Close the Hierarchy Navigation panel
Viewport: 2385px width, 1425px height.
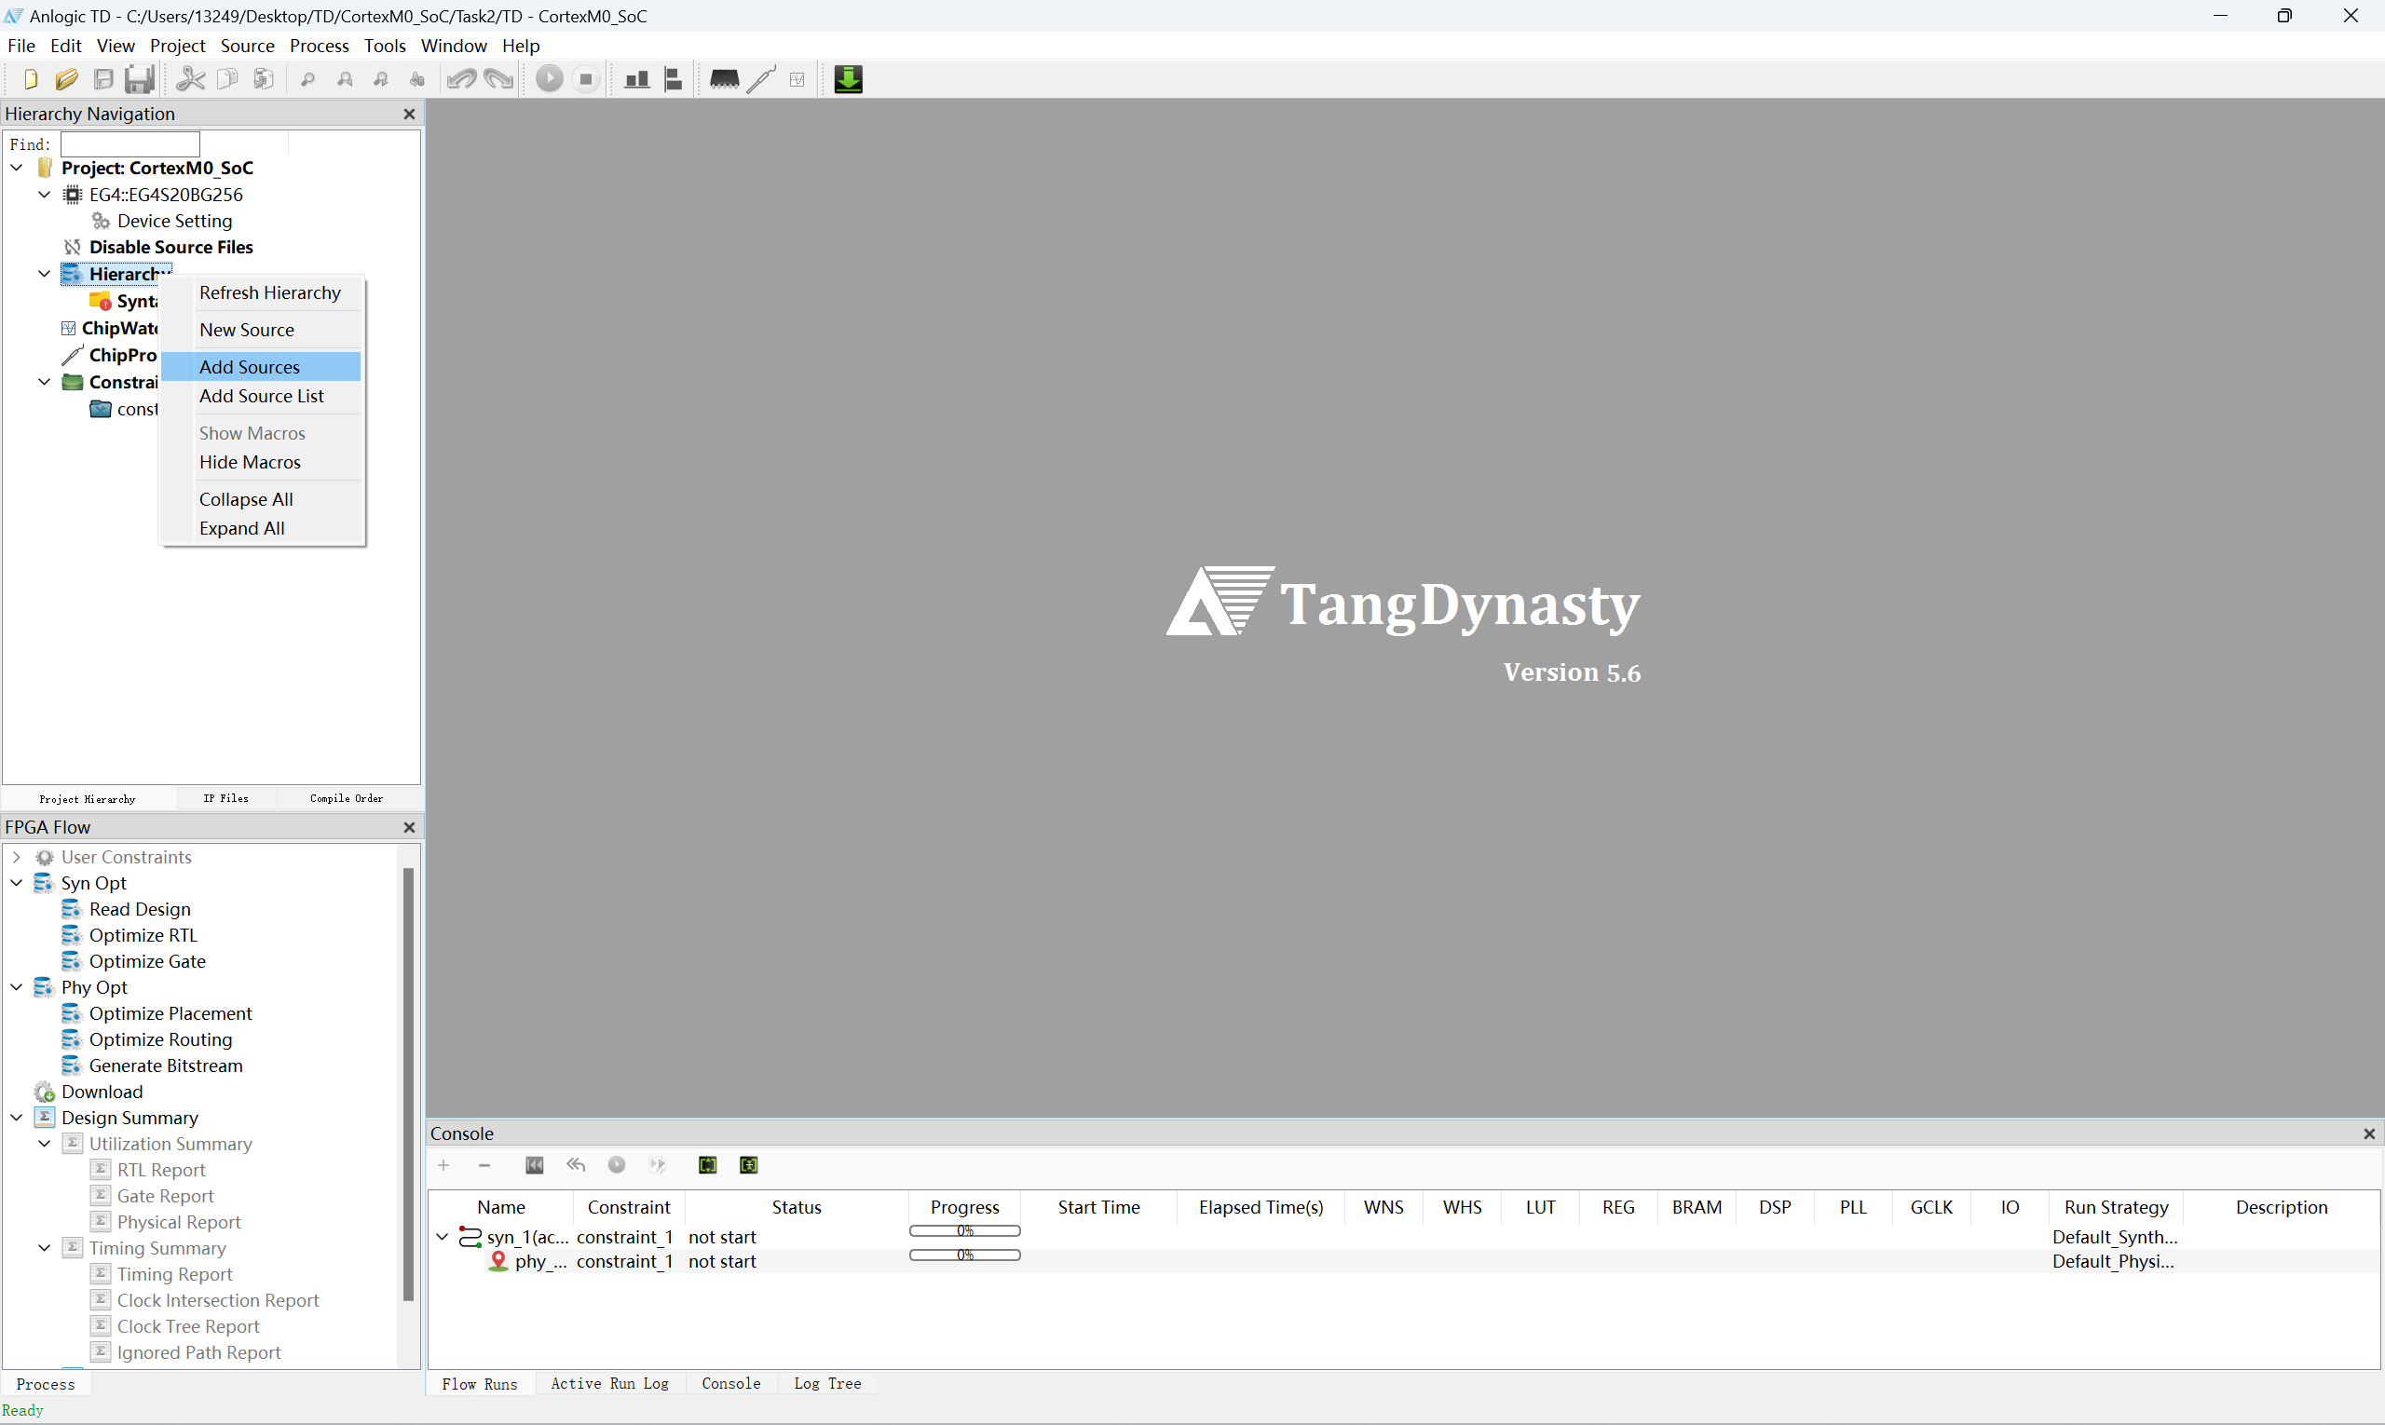[409, 114]
